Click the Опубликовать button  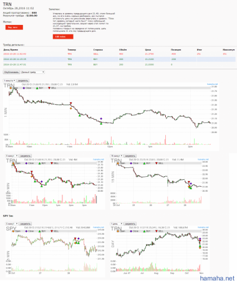click(x=11, y=72)
